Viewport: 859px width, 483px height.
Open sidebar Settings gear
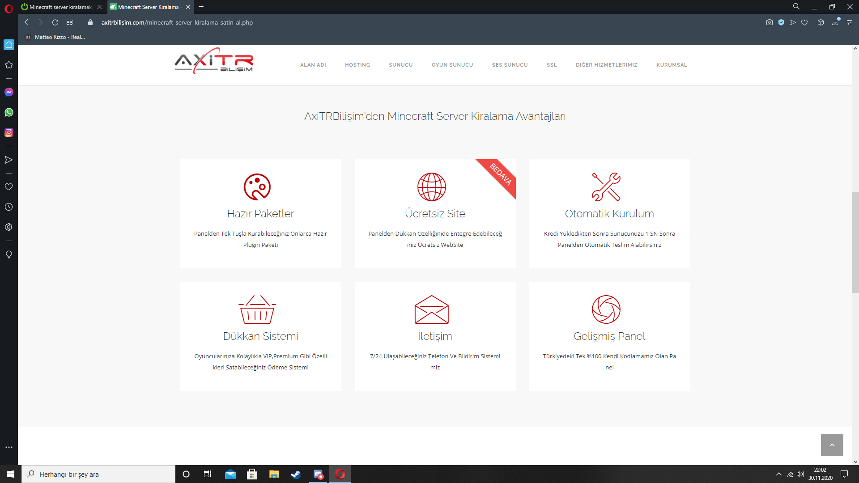click(9, 227)
